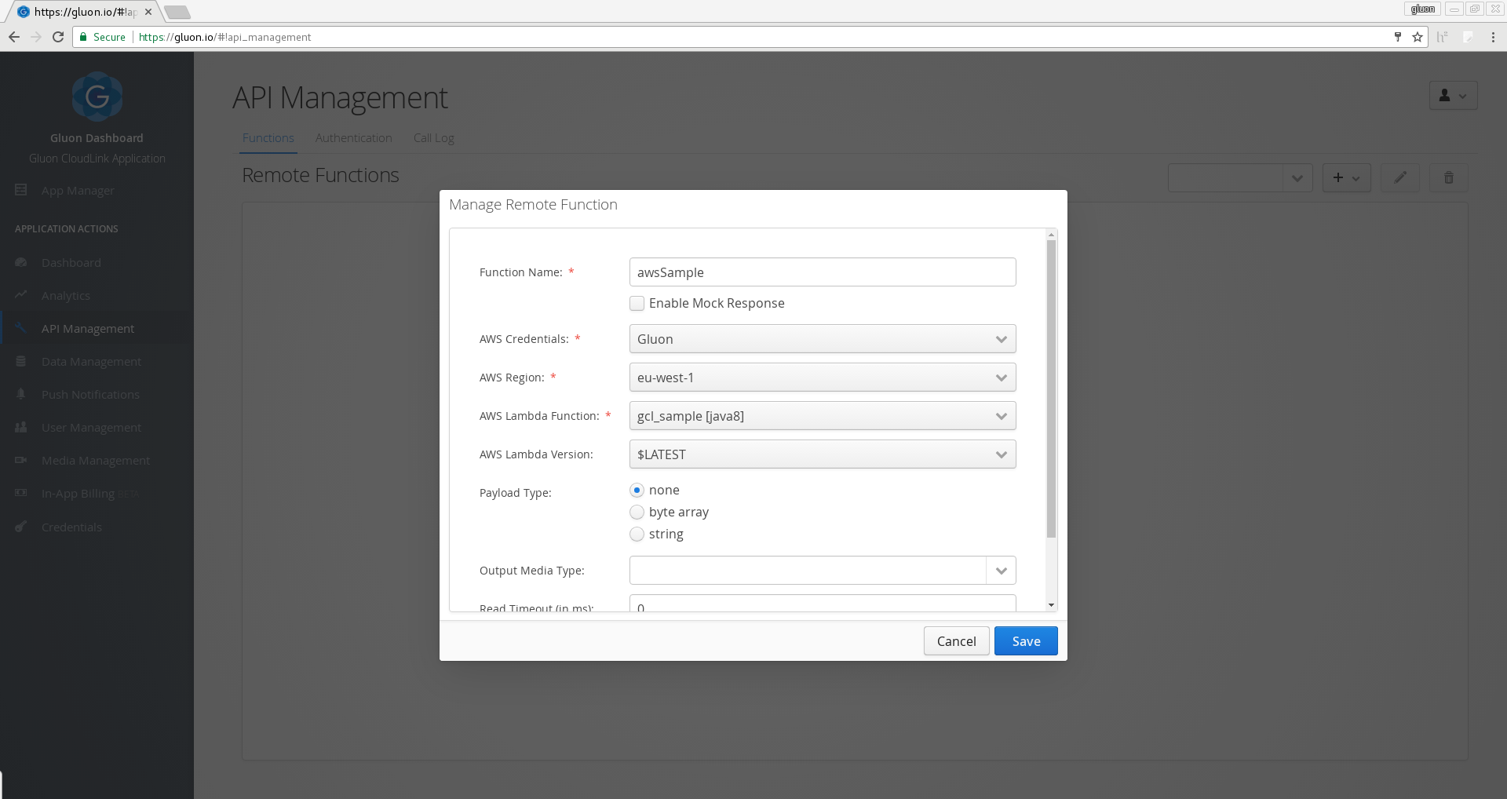Open the user account dropdown
This screenshot has width=1507, height=799.
[1454, 96]
